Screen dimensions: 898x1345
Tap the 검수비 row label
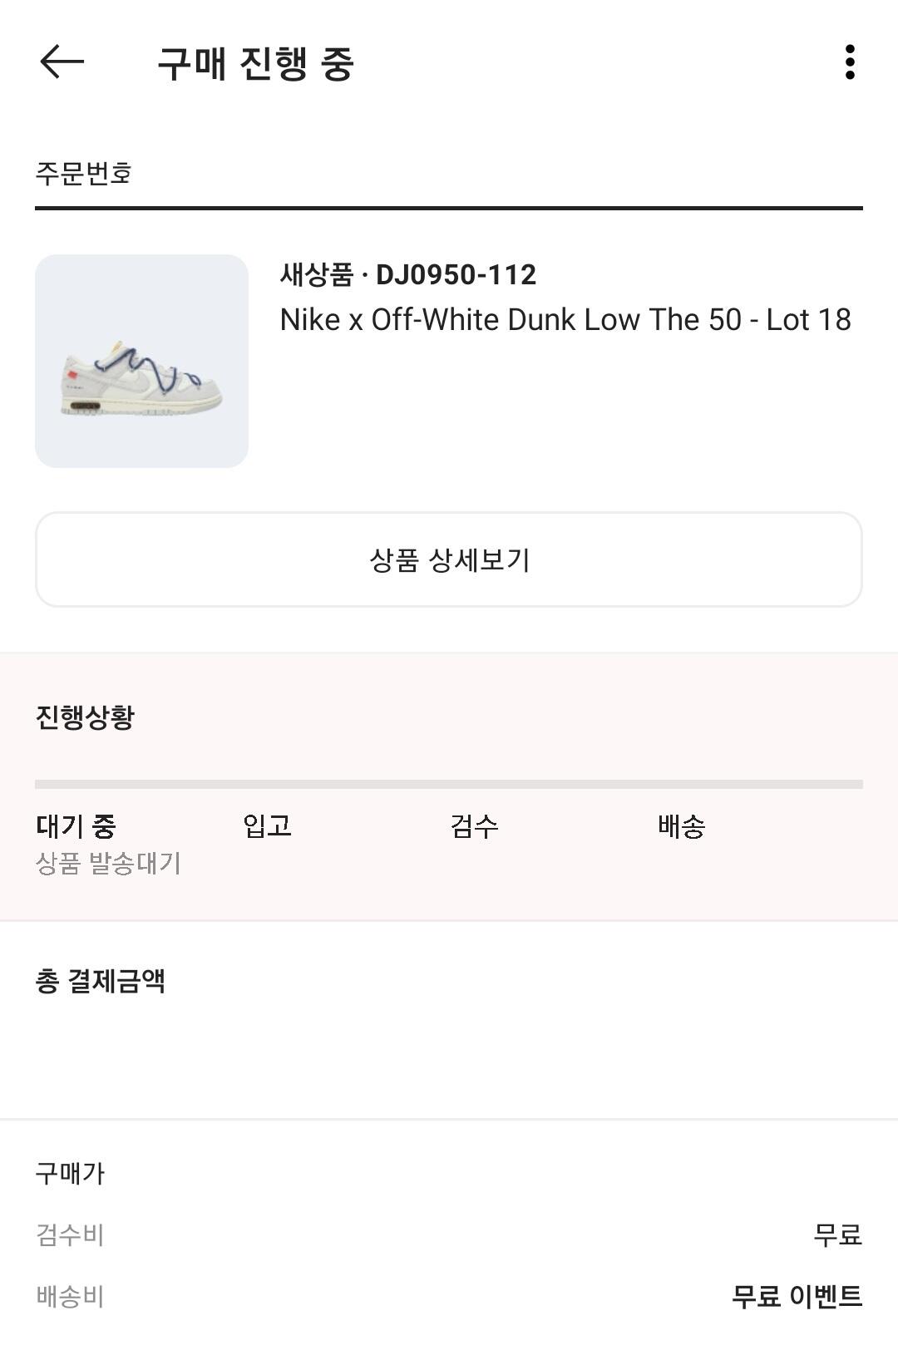[70, 1234]
